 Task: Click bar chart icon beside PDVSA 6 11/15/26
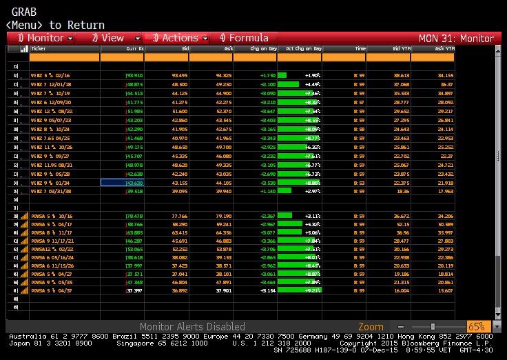point(24,266)
